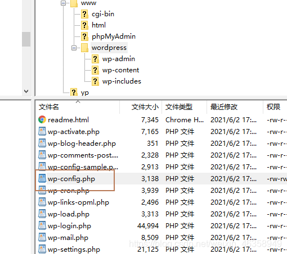Select the yp folder icon
This screenshot has width=287, height=254.
pos(74,92)
